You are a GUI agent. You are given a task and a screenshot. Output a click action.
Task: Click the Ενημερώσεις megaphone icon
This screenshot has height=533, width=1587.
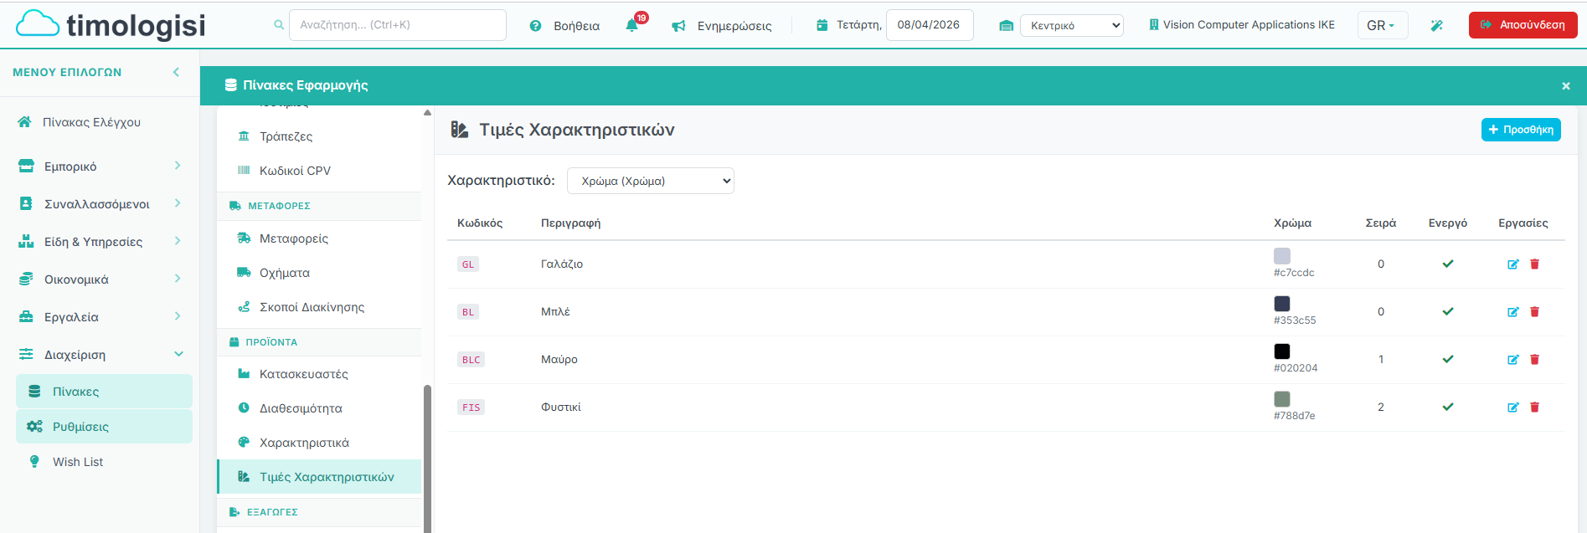coord(678,26)
